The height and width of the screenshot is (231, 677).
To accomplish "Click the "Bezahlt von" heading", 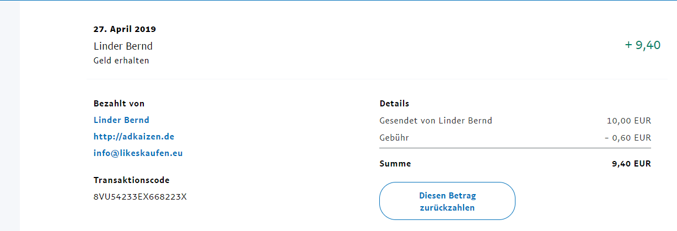I will pos(119,104).
